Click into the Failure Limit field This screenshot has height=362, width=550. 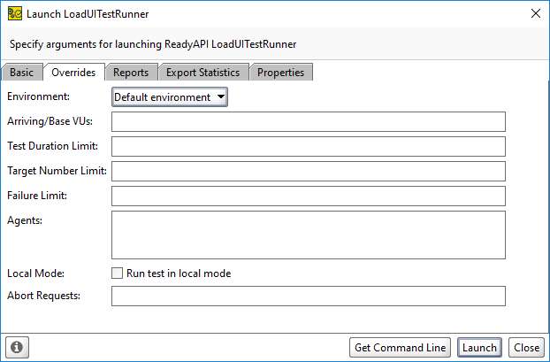[x=308, y=196]
